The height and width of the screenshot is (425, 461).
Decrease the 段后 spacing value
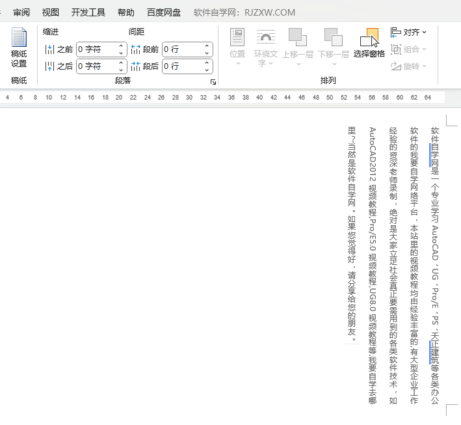point(207,70)
